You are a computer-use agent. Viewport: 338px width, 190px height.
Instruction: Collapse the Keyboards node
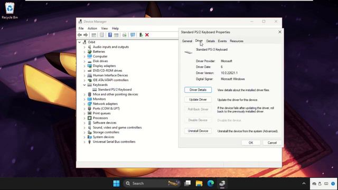(84, 85)
